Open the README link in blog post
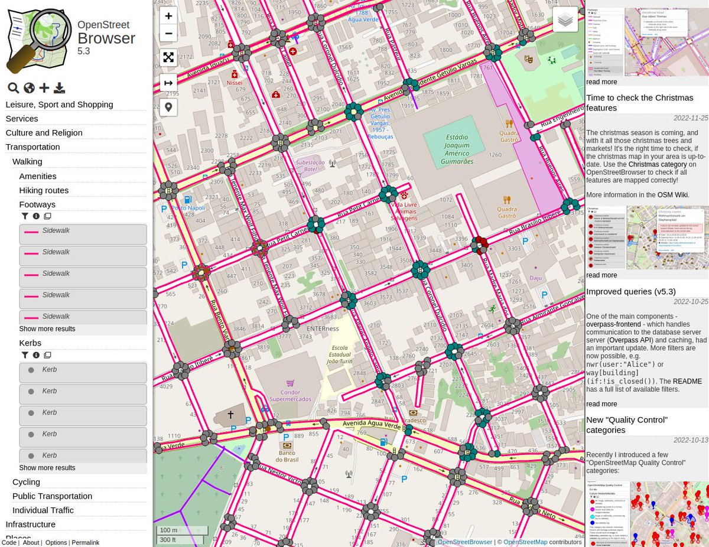 point(687,382)
